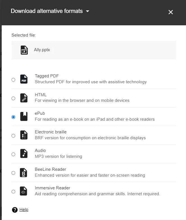Click the ePub bookmark icon
186x220 pixels.
point(24,116)
